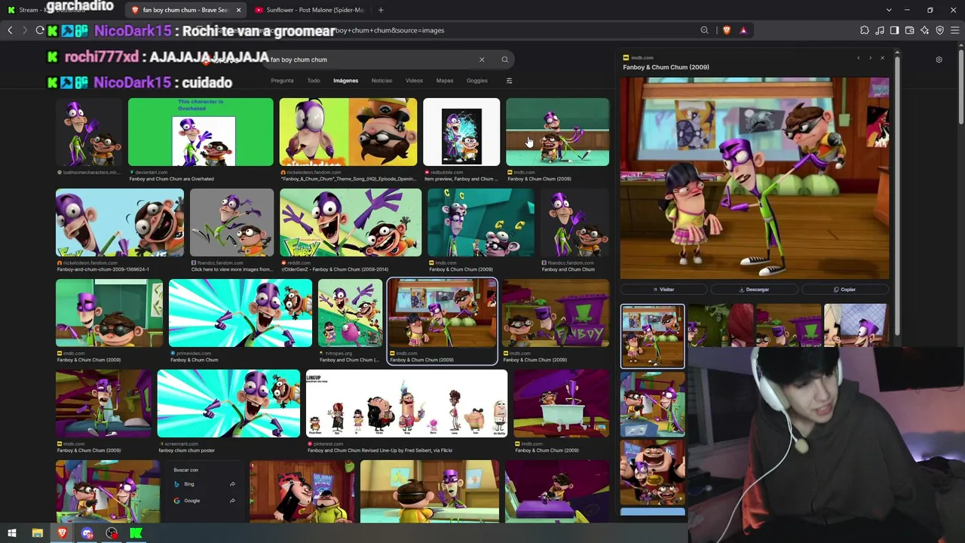Open the Lineup characters pinterest image
The width and height of the screenshot is (965, 543).
coord(406,403)
